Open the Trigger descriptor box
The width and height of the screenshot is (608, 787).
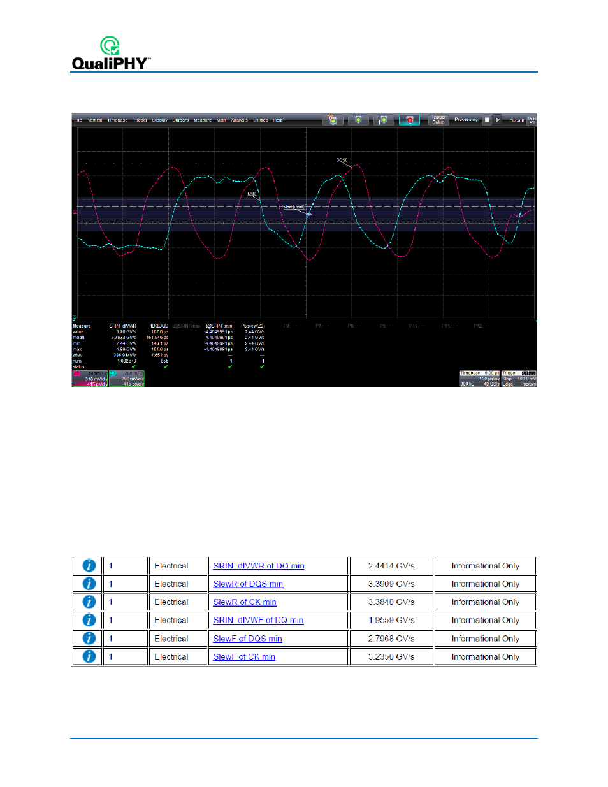pos(519,379)
